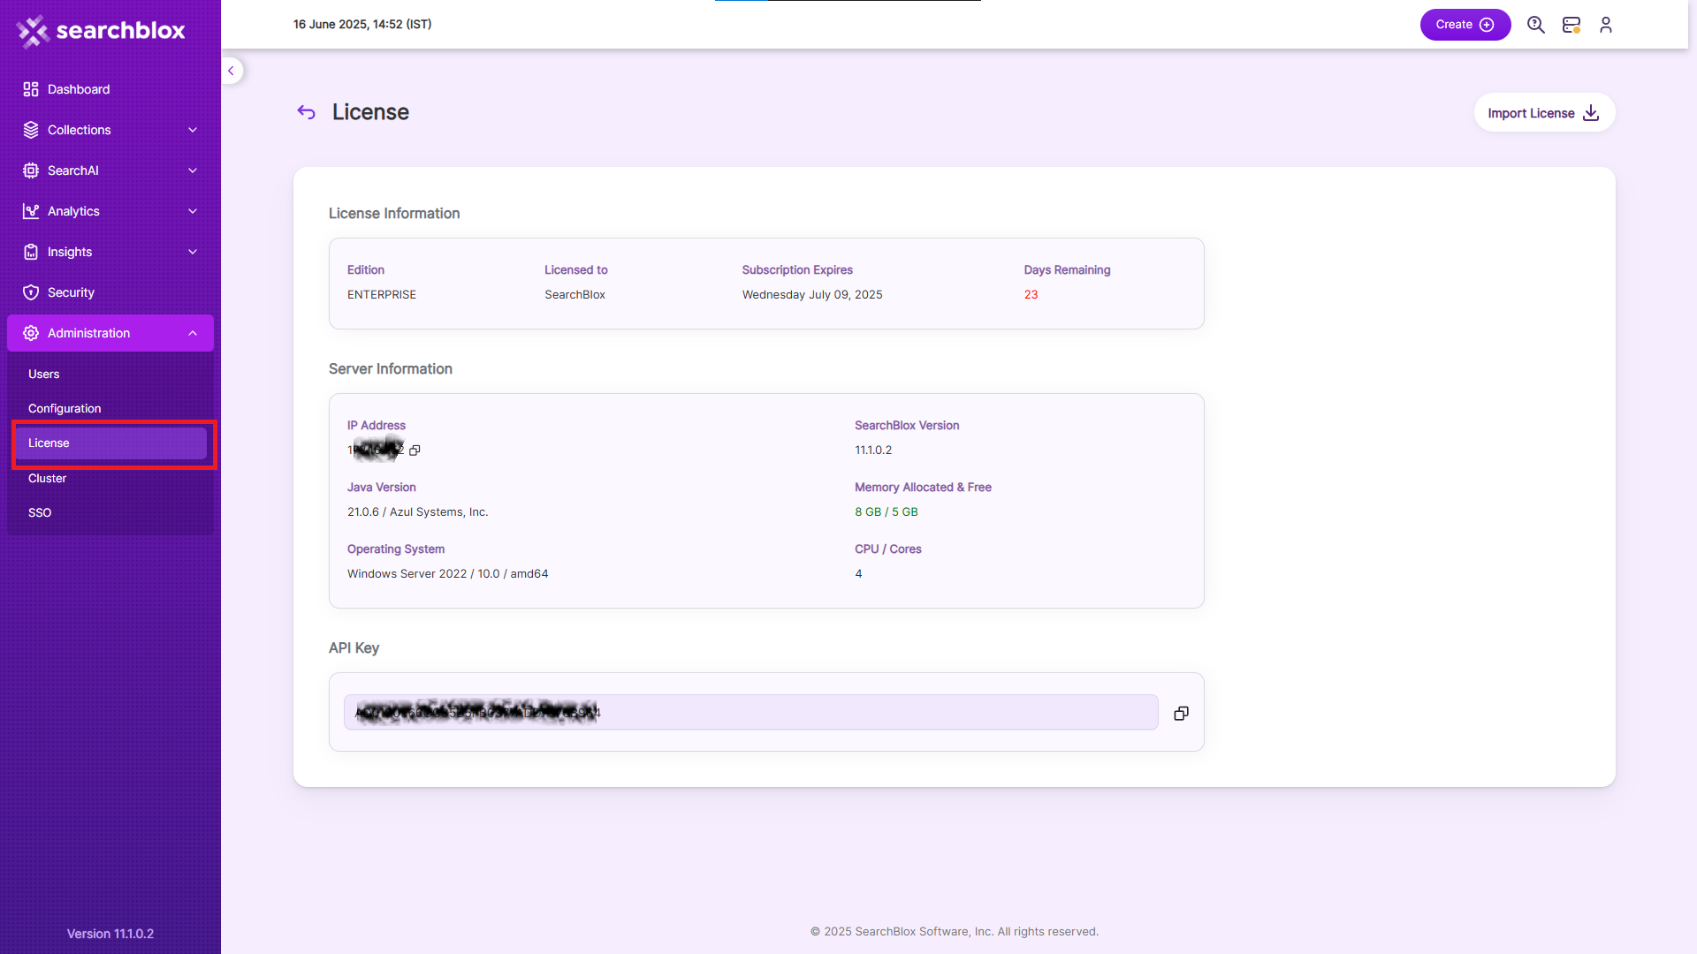Collapse the sidebar with arrow button

tap(232, 71)
